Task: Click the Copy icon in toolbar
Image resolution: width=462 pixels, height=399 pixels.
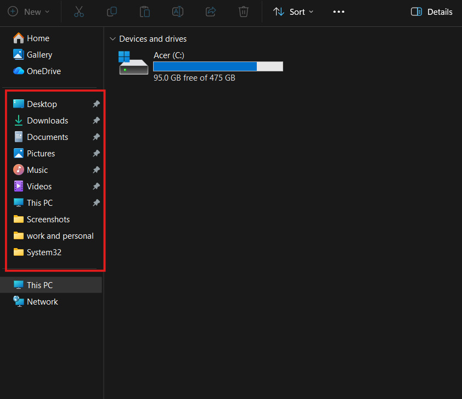Action: coord(112,12)
